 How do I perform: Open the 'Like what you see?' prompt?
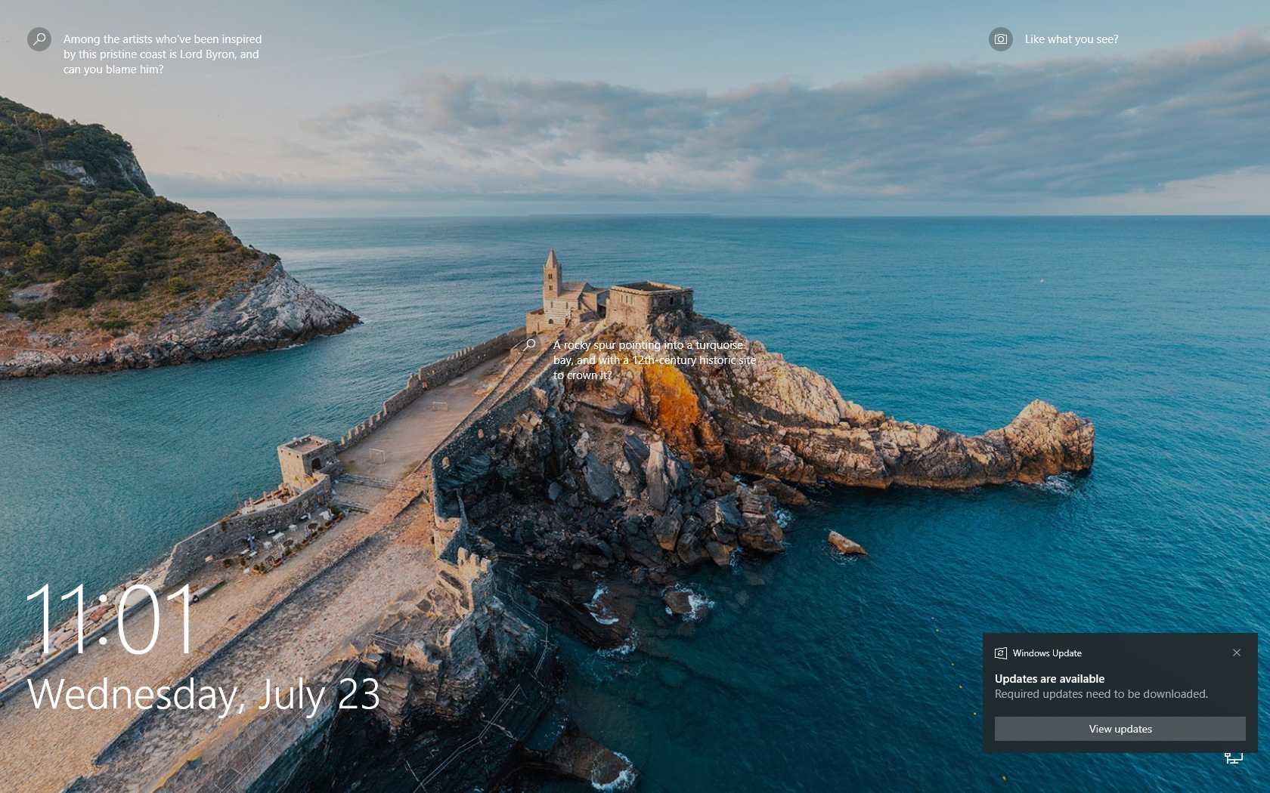click(x=1071, y=39)
